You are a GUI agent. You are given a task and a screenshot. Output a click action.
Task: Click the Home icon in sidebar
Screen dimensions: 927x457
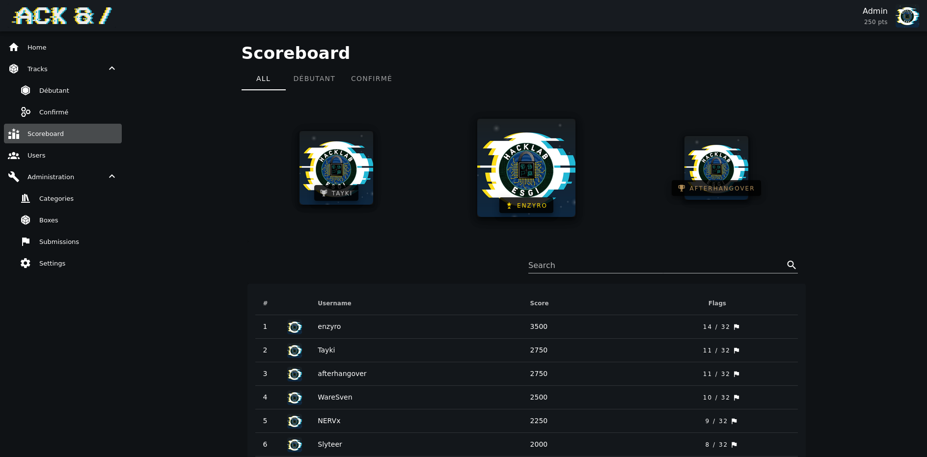coord(14,47)
